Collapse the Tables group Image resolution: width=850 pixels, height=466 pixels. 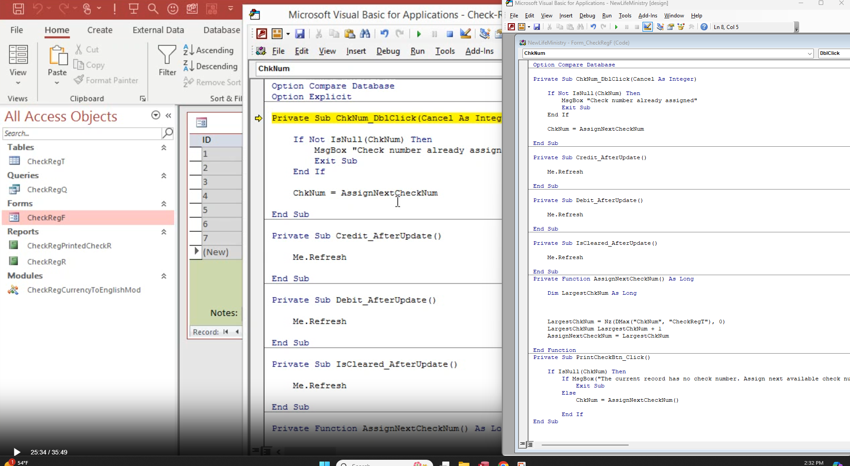164,148
